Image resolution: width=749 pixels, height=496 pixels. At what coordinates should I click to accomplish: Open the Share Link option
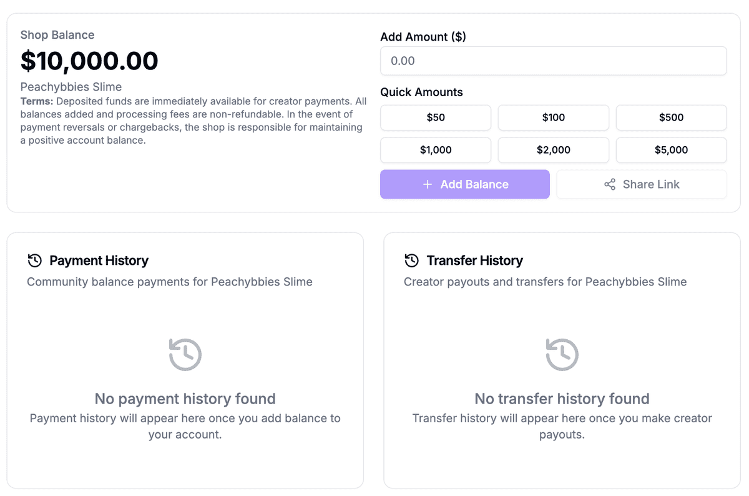(x=641, y=184)
